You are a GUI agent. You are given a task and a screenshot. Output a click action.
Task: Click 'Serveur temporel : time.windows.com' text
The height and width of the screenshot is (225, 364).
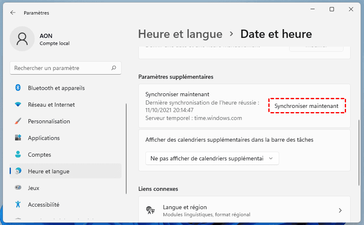(193, 118)
